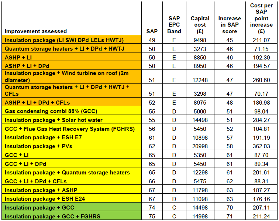Viewport: 279px width, 221px height.
Task: Select the 'Cost per SAP point increase (£)' header
Action: click(261, 18)
